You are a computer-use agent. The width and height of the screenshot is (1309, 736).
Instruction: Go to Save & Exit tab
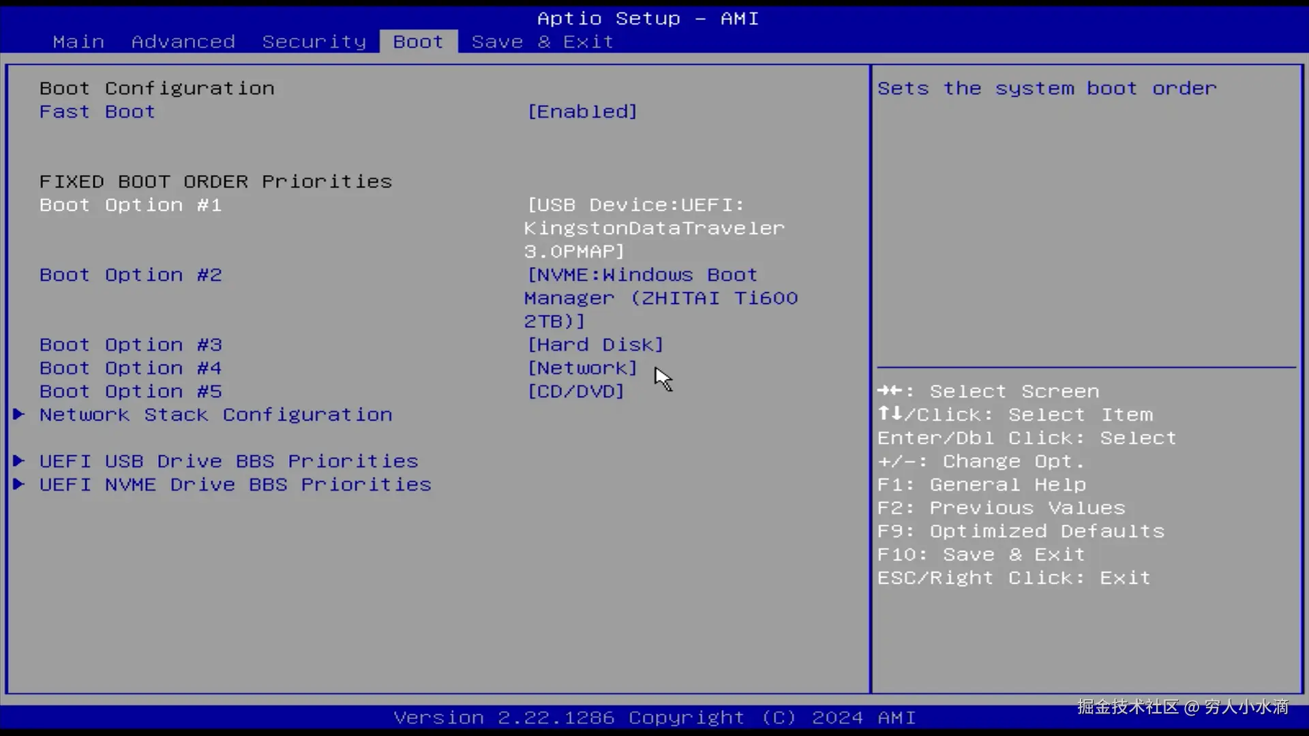coord(543,42)
